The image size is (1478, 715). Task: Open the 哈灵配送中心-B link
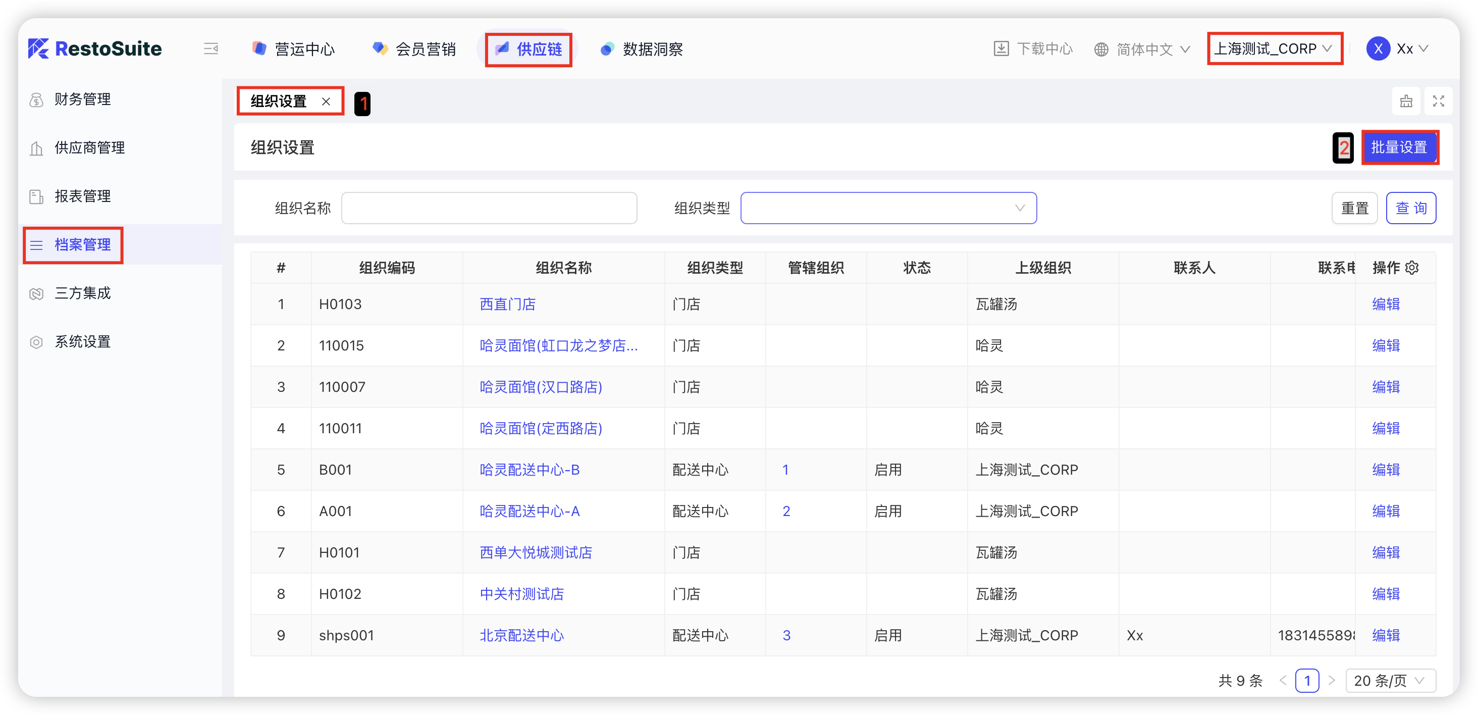[529, 470]
